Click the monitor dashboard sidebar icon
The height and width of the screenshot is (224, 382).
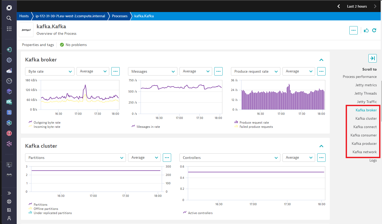(x=9, y=165)
